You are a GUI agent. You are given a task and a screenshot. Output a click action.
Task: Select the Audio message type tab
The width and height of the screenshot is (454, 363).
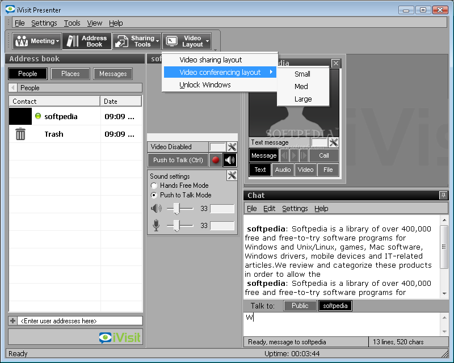(x=283, y=170)
